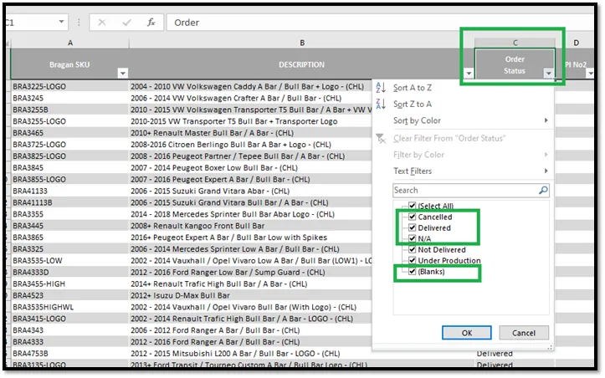The width and height of the screenshot is (605, 378).
Task: Click the Order Status header cell
Action: pyautogui.click(x=515, y=64)
